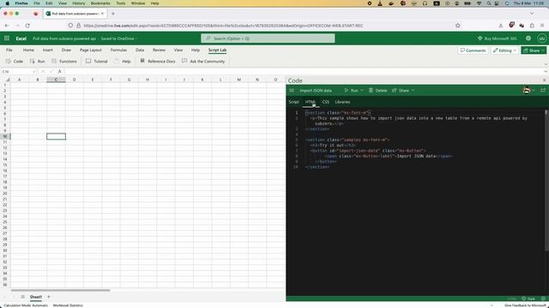The image size is (549, 308).
Task: Open the Tutorial from the ribbon
Action: 97,61
